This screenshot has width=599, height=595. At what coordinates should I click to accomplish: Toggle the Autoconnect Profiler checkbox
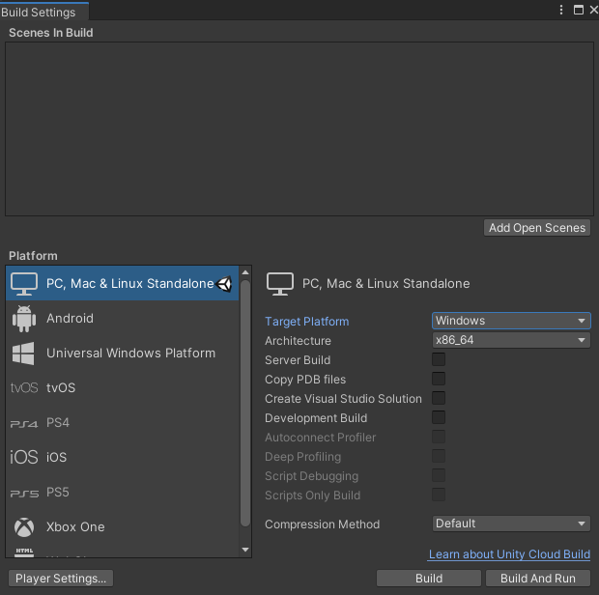[x=439, y=437]
